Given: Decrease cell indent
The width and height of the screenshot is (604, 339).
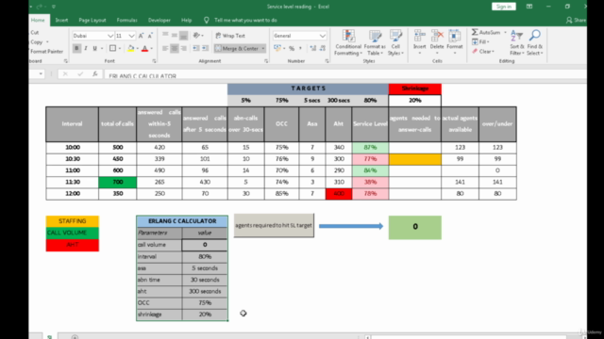Looking at the screenshot, I should tap(196, 48).
